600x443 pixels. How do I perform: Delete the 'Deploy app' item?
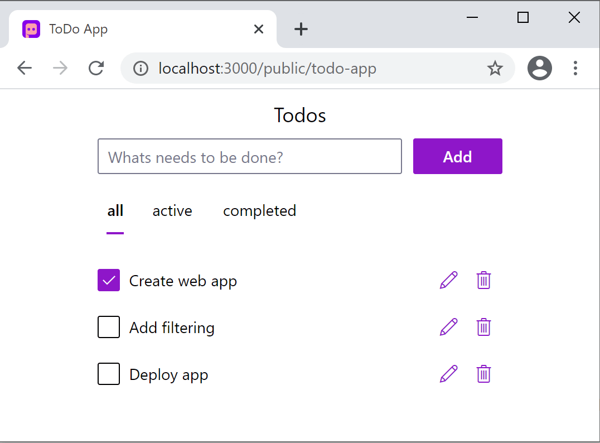pos(483,374)
